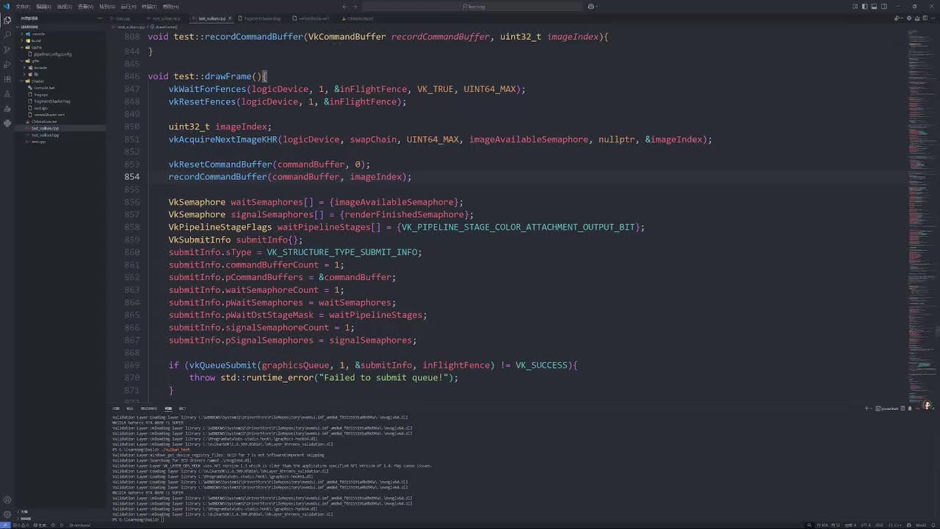
Task: Open the Selection menu
Action: click(x=65, y=7)
